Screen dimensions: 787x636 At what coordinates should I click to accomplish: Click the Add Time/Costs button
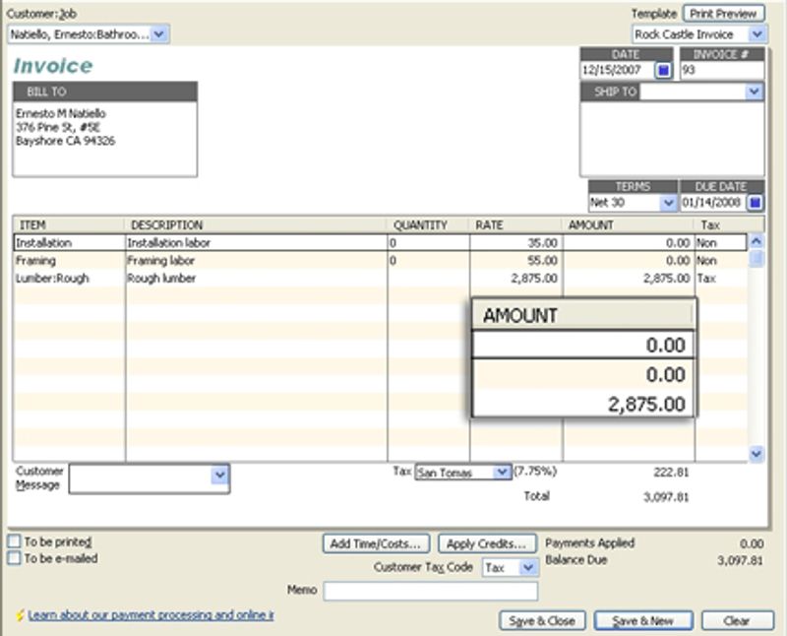point(376,543)
